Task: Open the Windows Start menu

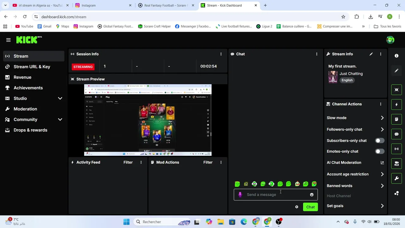Action: pyautogui.click(x=126, y=222)
